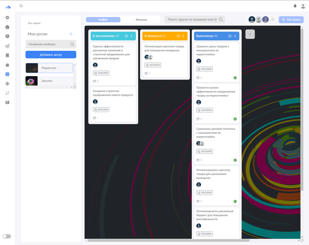309x245 pixels.
Task: Click the К выполнению (2) column title
Action: (x=106, y=36)
